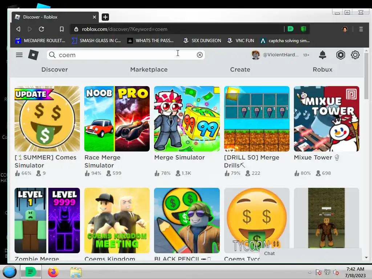Open SMASH GLASS IN C... bookmark
The height and width of the screenshot is (279, 372).
click(96, 41)
